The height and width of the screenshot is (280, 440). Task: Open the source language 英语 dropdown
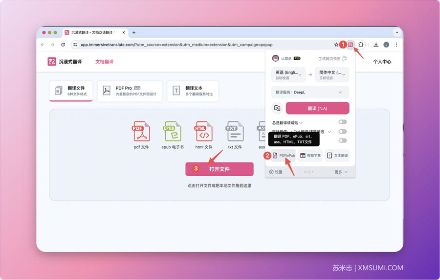point(288,75)
